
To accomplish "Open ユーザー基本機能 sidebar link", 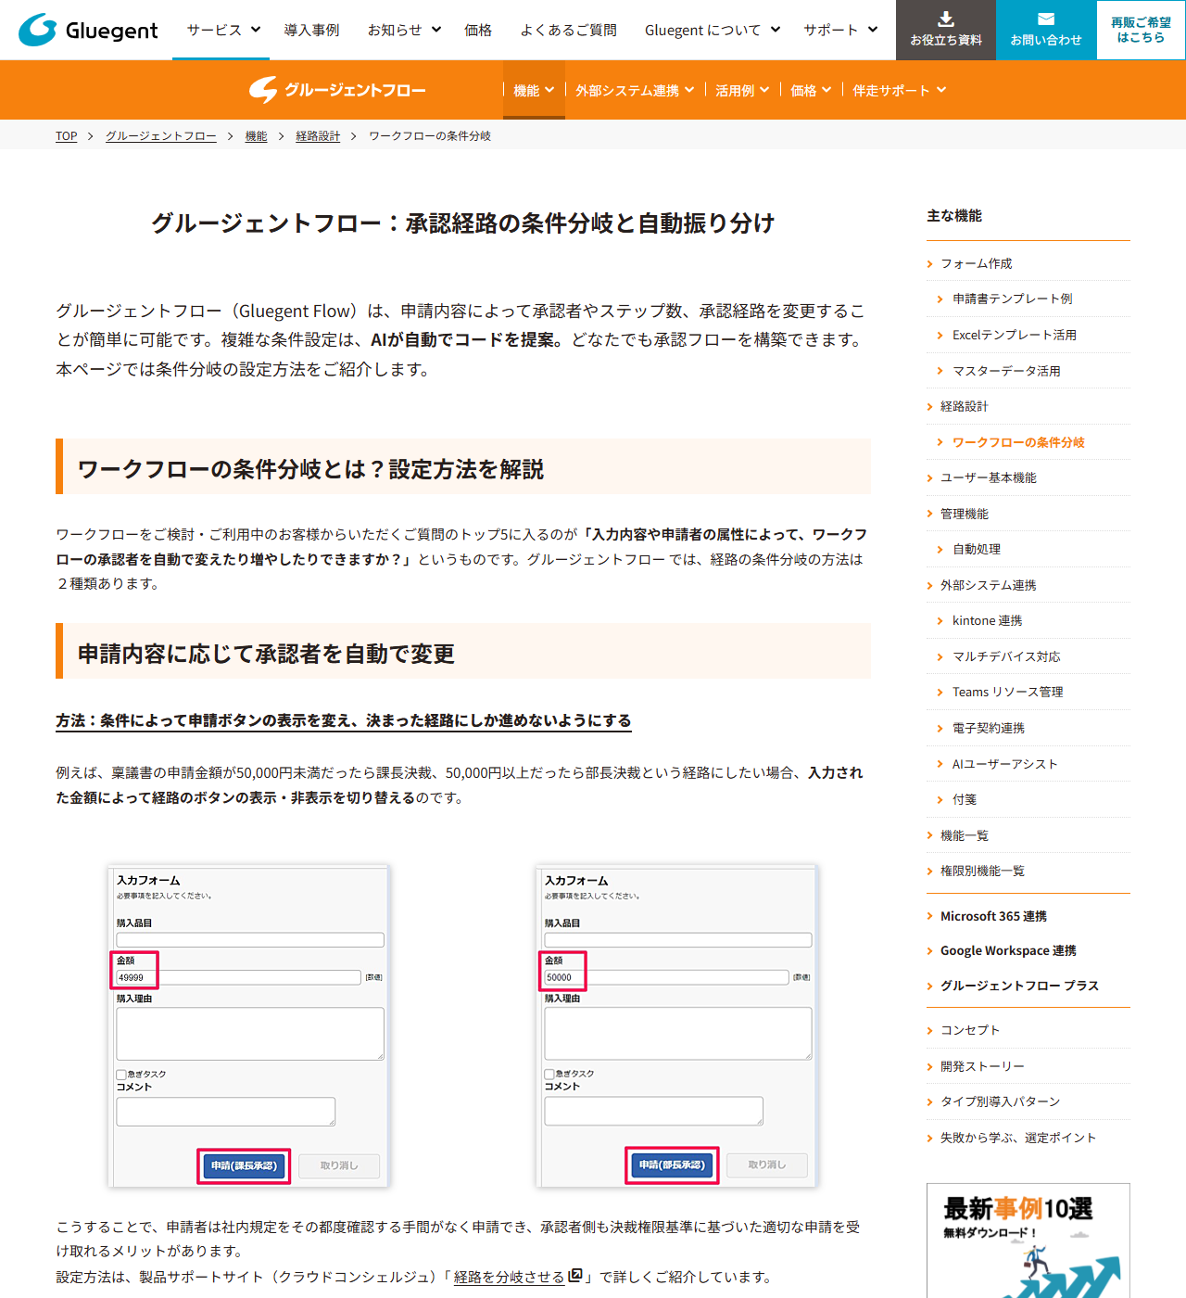I will tap(988, 477).
